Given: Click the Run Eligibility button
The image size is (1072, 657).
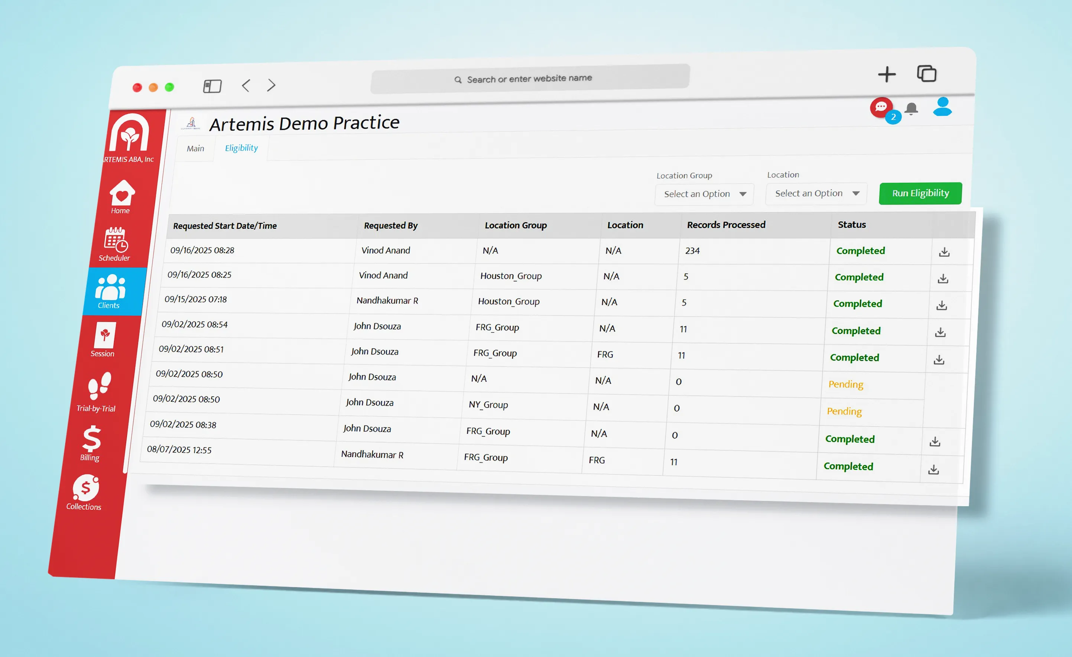Looking at the screenshot, I should 920,193.
